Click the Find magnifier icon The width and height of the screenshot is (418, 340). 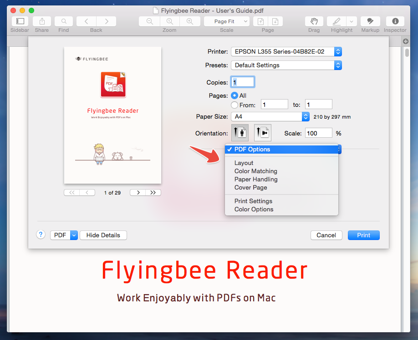coord(64,21)
